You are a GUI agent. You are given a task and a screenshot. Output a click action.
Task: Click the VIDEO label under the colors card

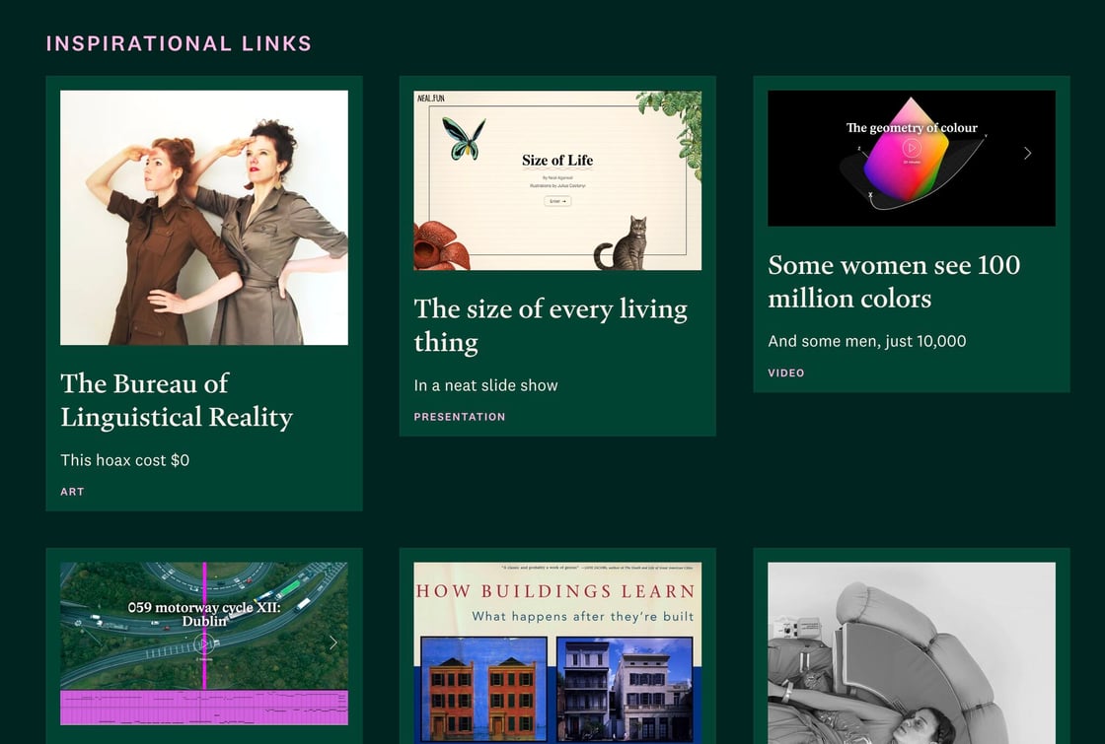[x=786, y=372]
